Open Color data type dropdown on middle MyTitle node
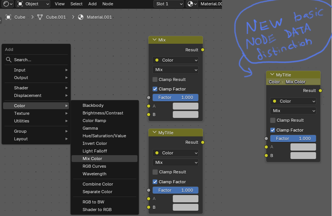The height and width of the screenshot is (216, 332). [176, 153]
